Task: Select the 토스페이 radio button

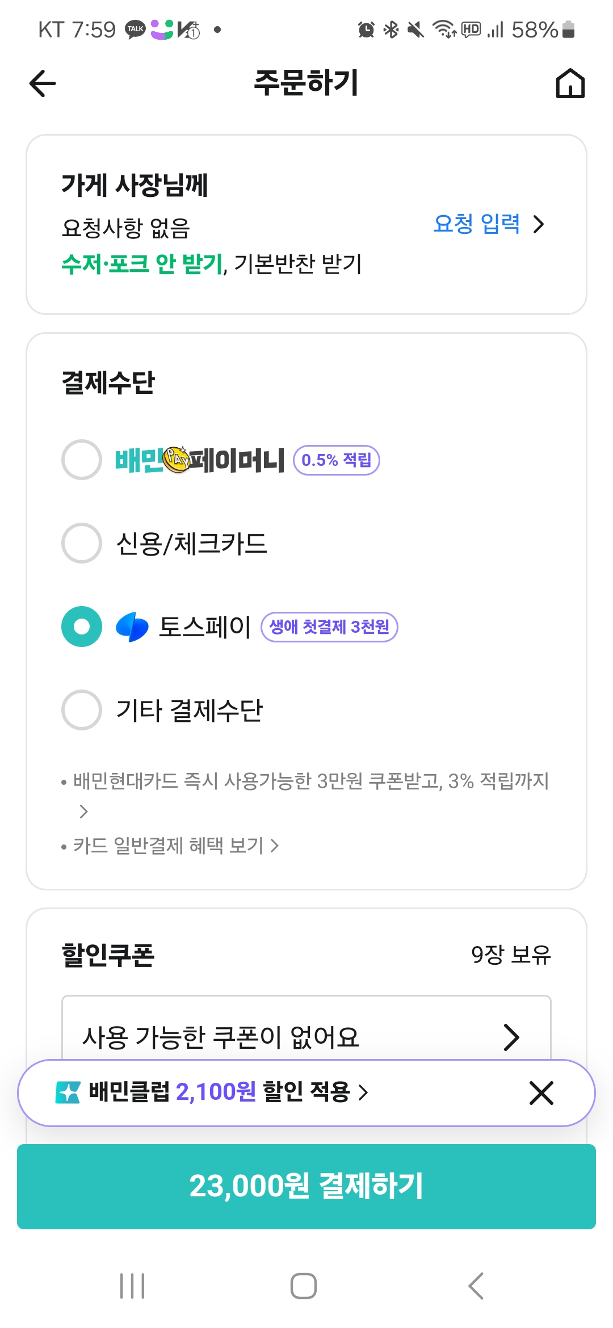Action: (82, 627)
